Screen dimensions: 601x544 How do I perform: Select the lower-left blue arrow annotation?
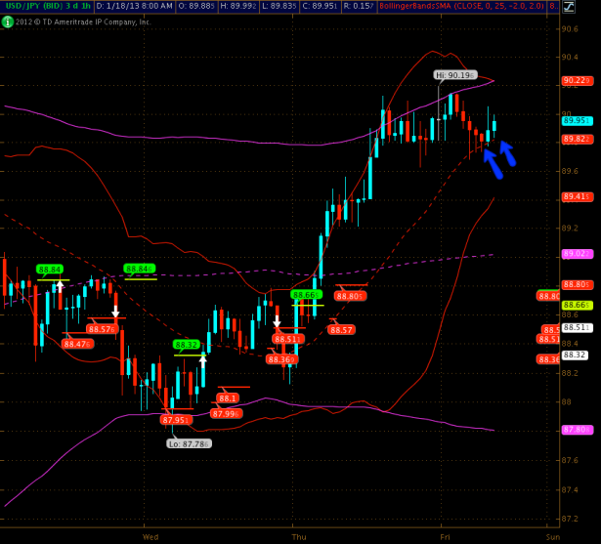(493, 164)
